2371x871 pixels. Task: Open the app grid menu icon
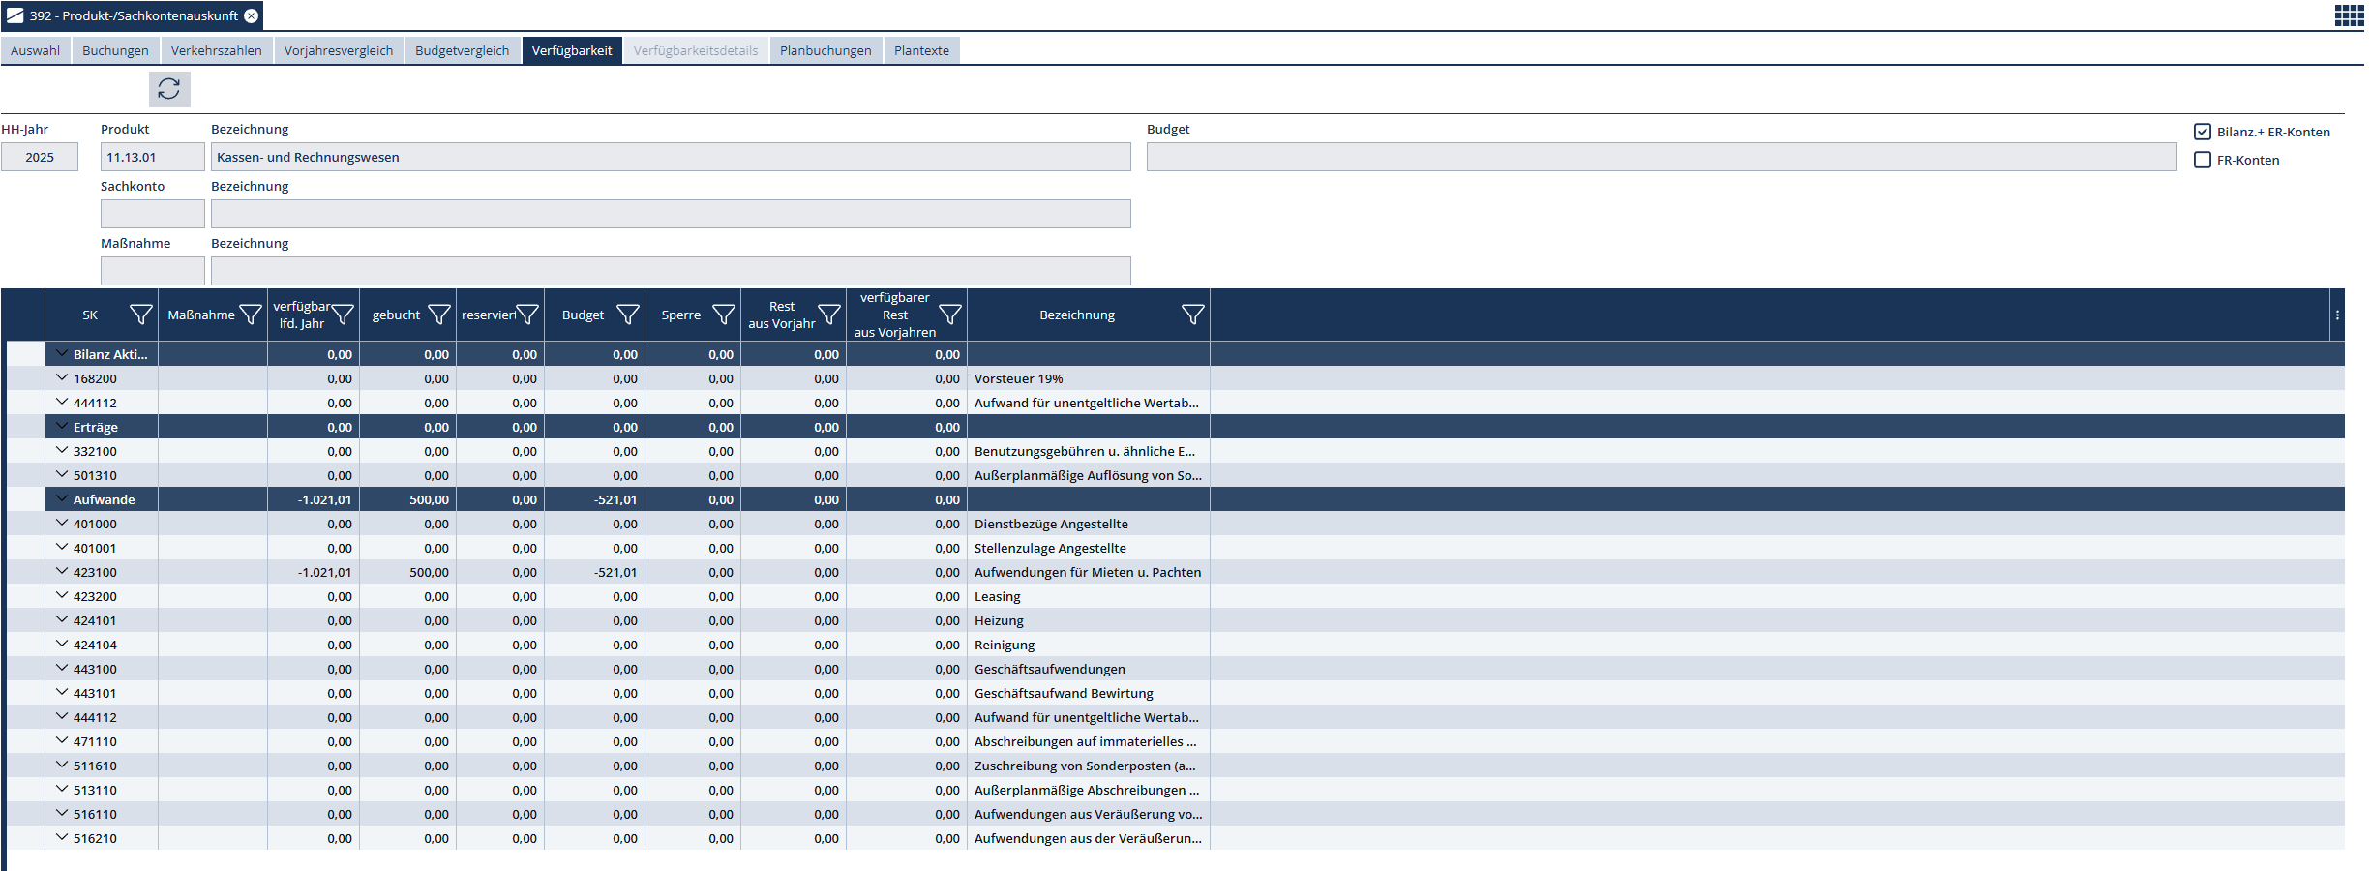tap(2349, 15)
